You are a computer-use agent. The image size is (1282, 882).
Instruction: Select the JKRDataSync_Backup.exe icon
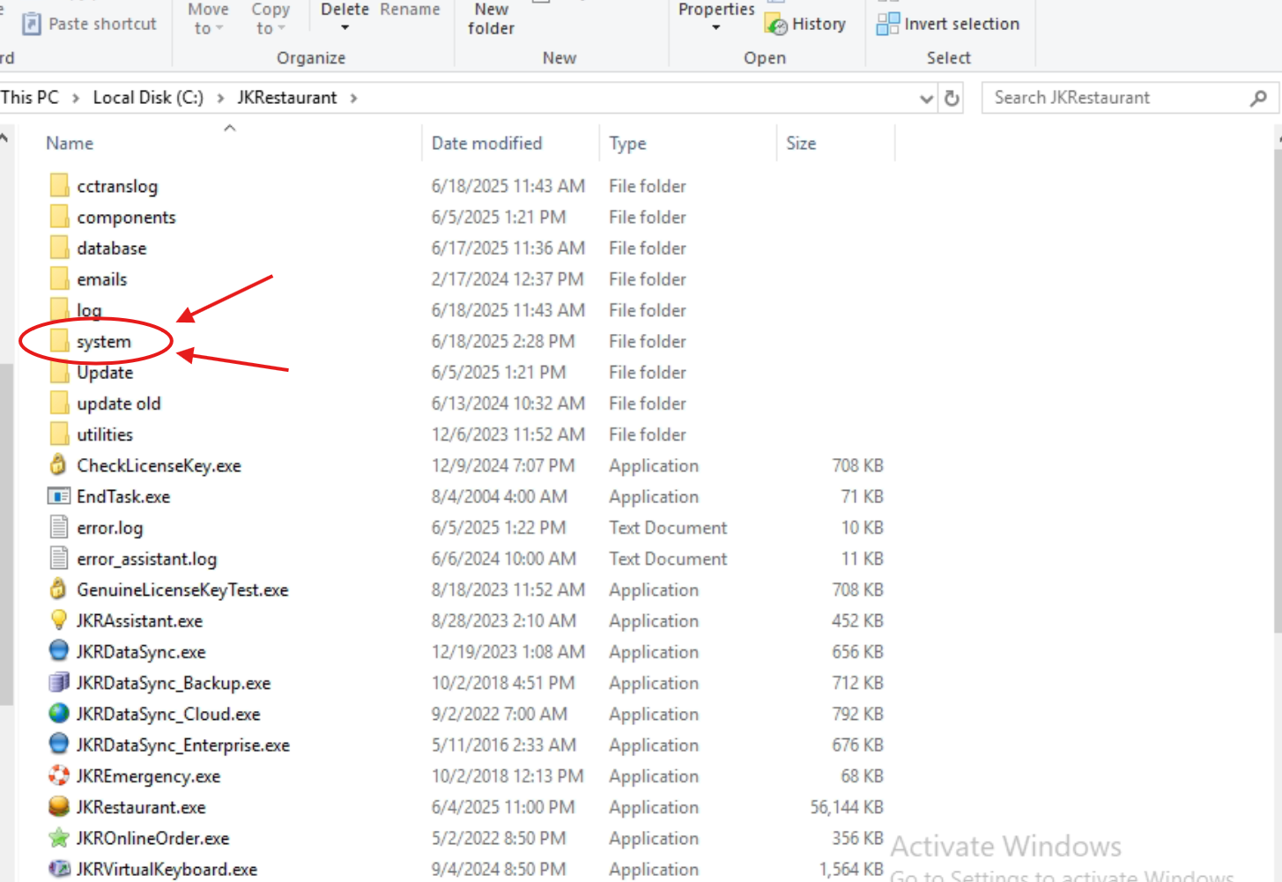pos(59,682)
